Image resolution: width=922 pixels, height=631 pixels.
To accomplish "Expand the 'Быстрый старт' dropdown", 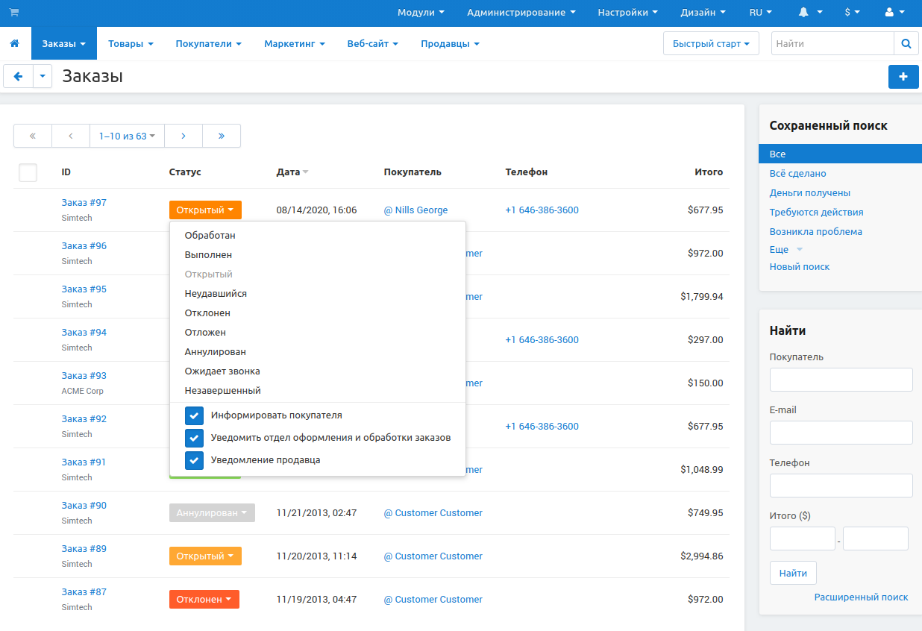I will click(710, 44).
